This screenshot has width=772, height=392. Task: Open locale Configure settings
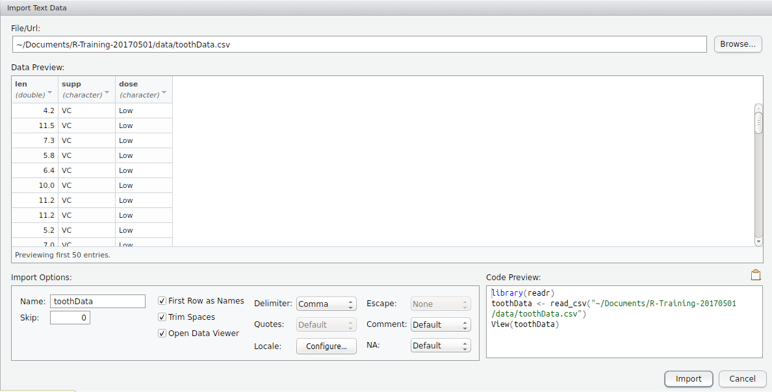[x=326, y=346]
